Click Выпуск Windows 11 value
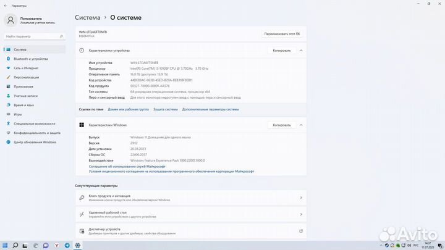 coord(160,137)
